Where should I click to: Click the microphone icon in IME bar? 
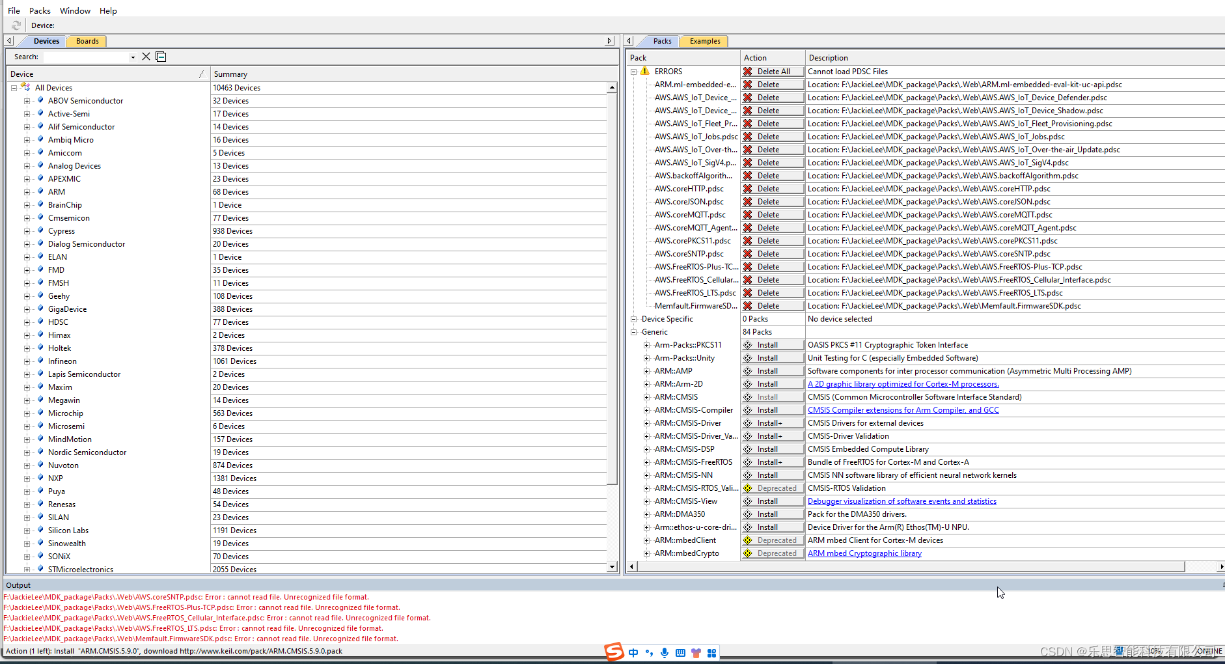pyautogui.click(x=665, y=653)
